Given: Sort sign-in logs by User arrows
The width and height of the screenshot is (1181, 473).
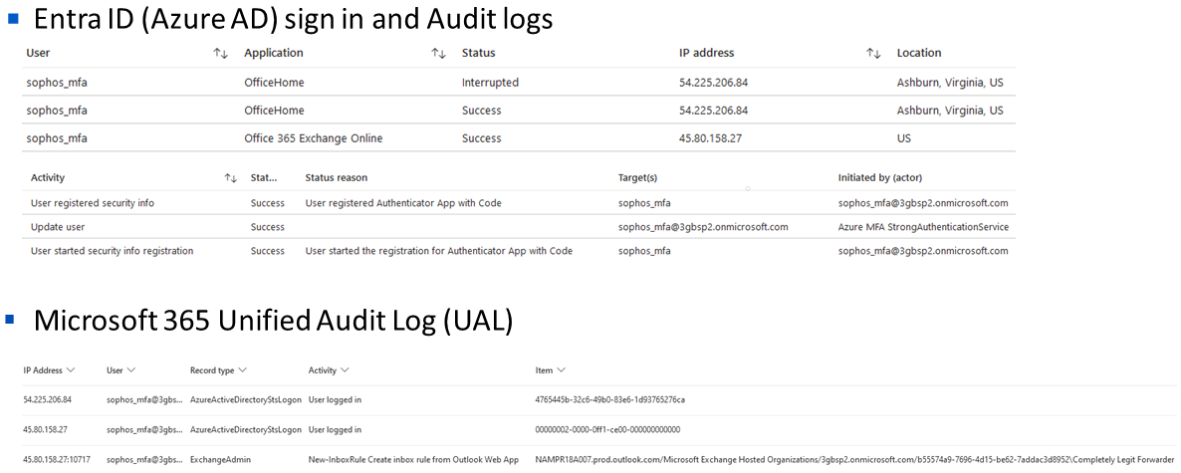Looking at the screenshot, I should (x=220, y=53).
